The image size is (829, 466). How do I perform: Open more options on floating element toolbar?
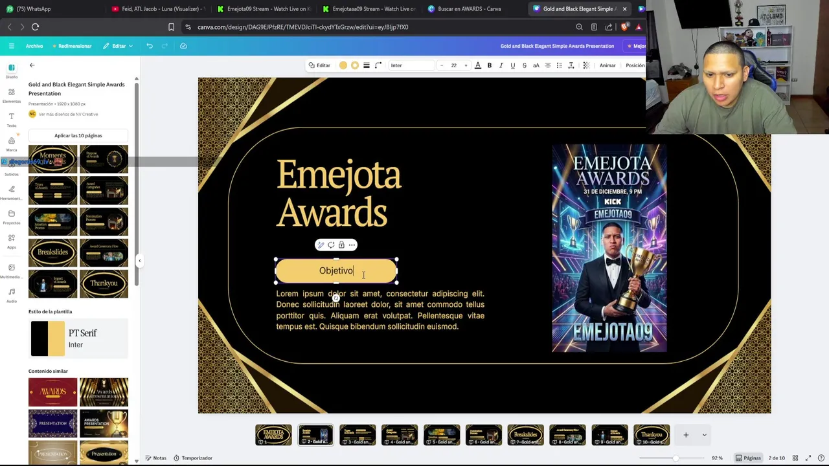point(352,245)
